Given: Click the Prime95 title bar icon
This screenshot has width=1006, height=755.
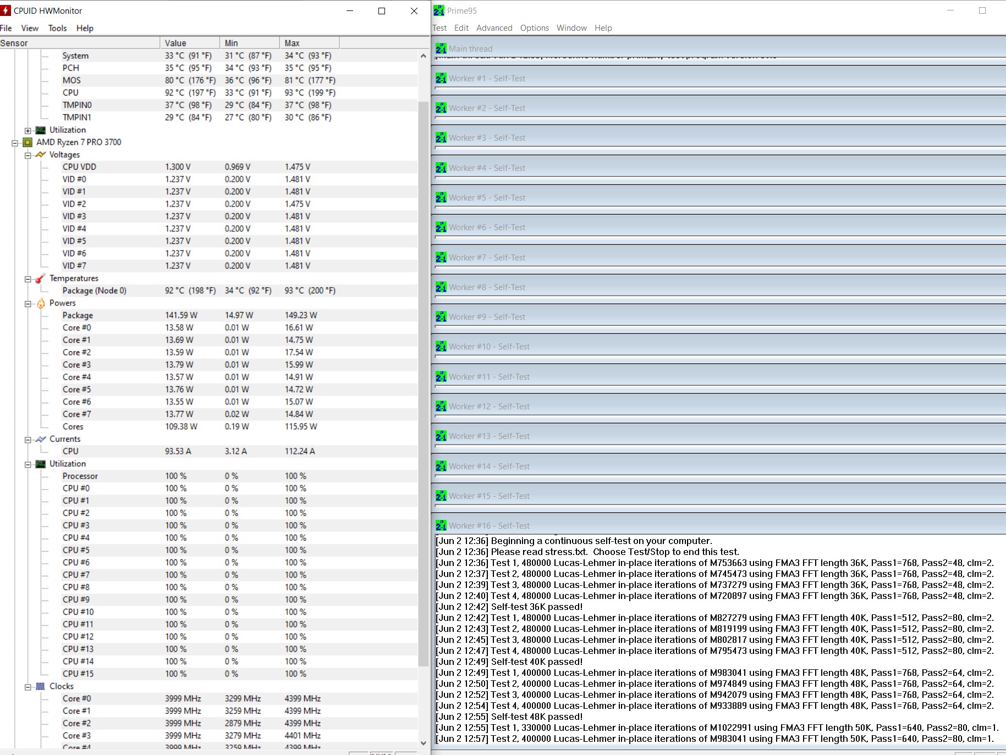Looking at the screenshot, I should click(x=439, y=10).
